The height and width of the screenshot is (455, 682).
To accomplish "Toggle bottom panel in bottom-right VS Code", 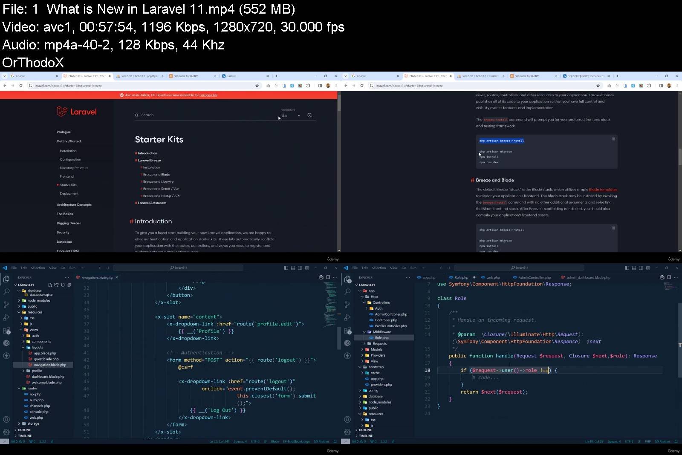I will coord(634,268).
